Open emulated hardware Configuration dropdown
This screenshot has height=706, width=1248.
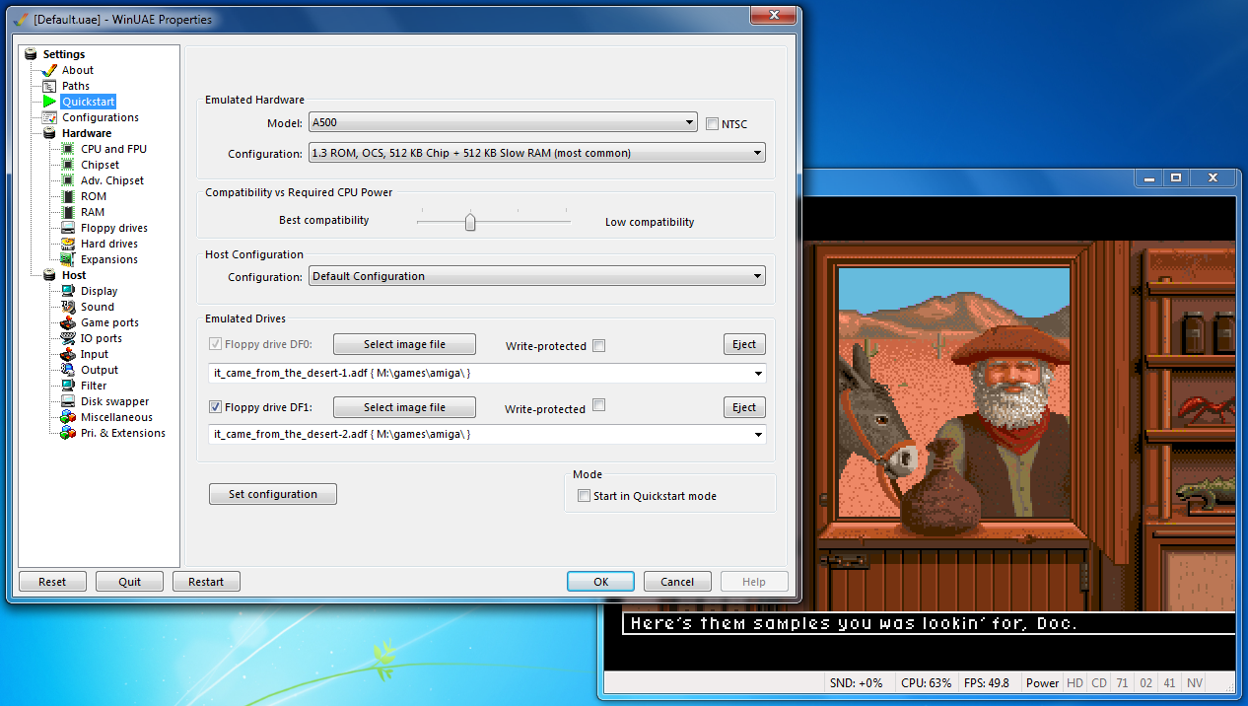(537, 153)
